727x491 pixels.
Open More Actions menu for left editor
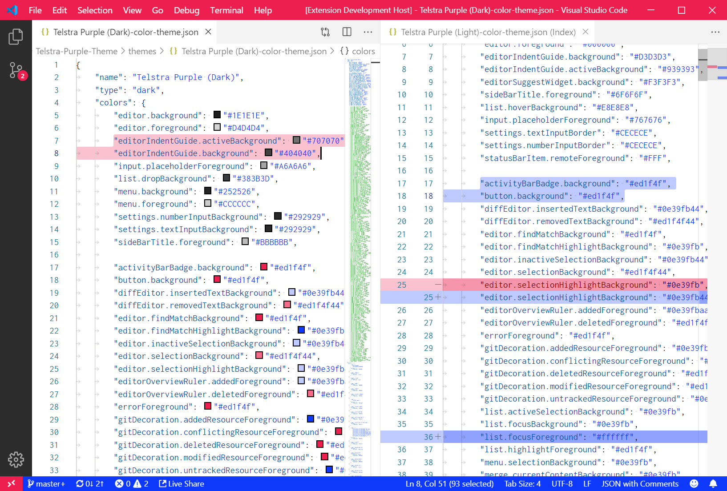click(x=368, y=32)
